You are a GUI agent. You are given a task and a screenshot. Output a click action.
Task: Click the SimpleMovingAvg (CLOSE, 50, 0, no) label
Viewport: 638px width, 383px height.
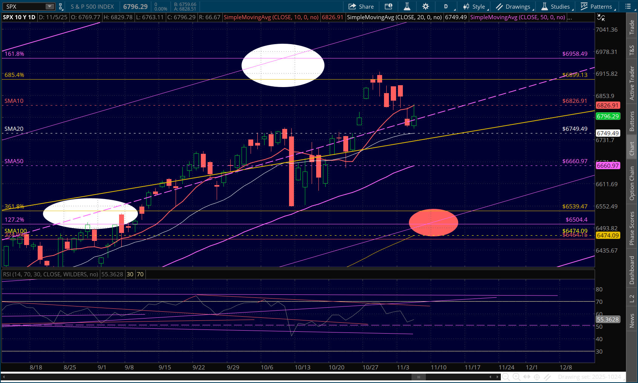[517, 17]
